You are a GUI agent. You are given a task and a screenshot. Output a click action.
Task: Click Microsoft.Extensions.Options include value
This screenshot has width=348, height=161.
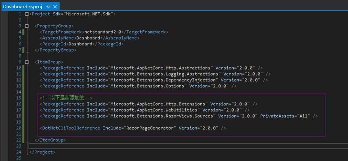tap(147, 86)
